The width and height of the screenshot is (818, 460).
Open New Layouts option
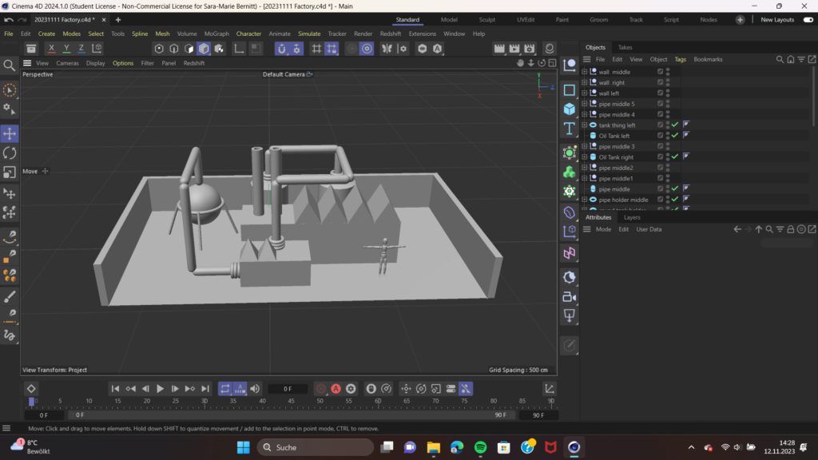(x=776, y=19)
